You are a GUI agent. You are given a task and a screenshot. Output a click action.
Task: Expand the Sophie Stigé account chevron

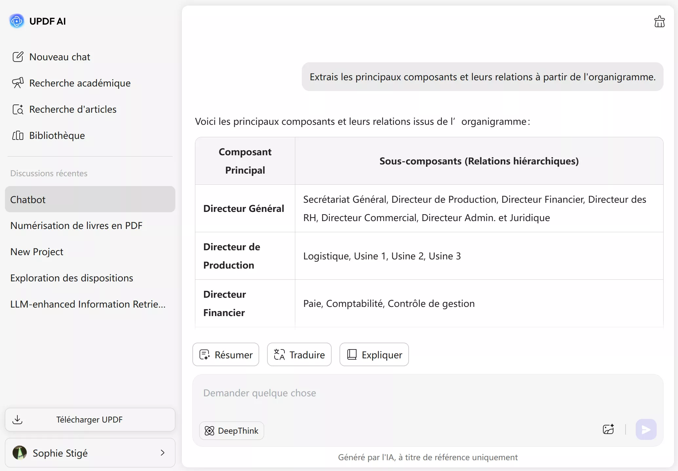[163, 453]
